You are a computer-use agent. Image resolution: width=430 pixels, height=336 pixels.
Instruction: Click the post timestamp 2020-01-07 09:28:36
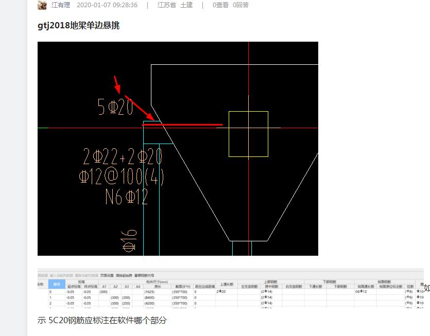tap(107, 5)
